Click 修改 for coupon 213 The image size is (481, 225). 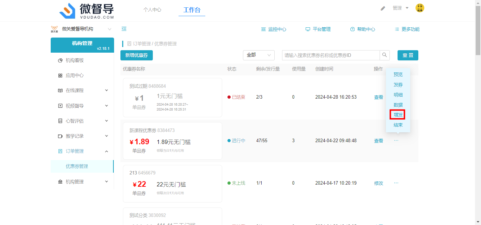(379, 183)
